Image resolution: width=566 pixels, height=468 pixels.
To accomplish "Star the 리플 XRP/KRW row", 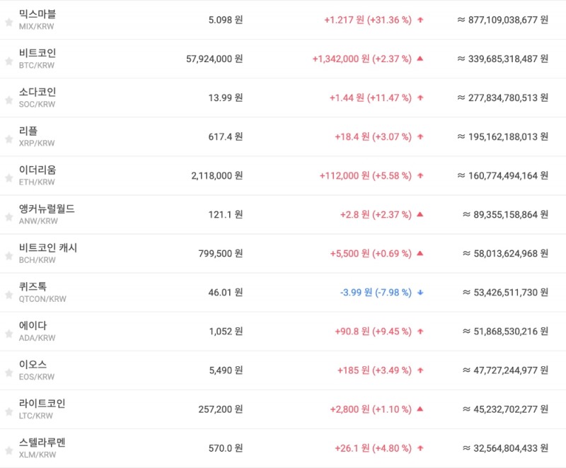I will click(9, 139).
